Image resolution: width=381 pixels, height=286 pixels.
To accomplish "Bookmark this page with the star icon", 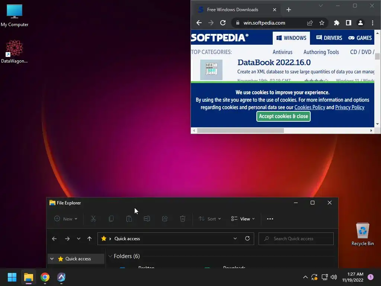I will [x=322, y=23].
